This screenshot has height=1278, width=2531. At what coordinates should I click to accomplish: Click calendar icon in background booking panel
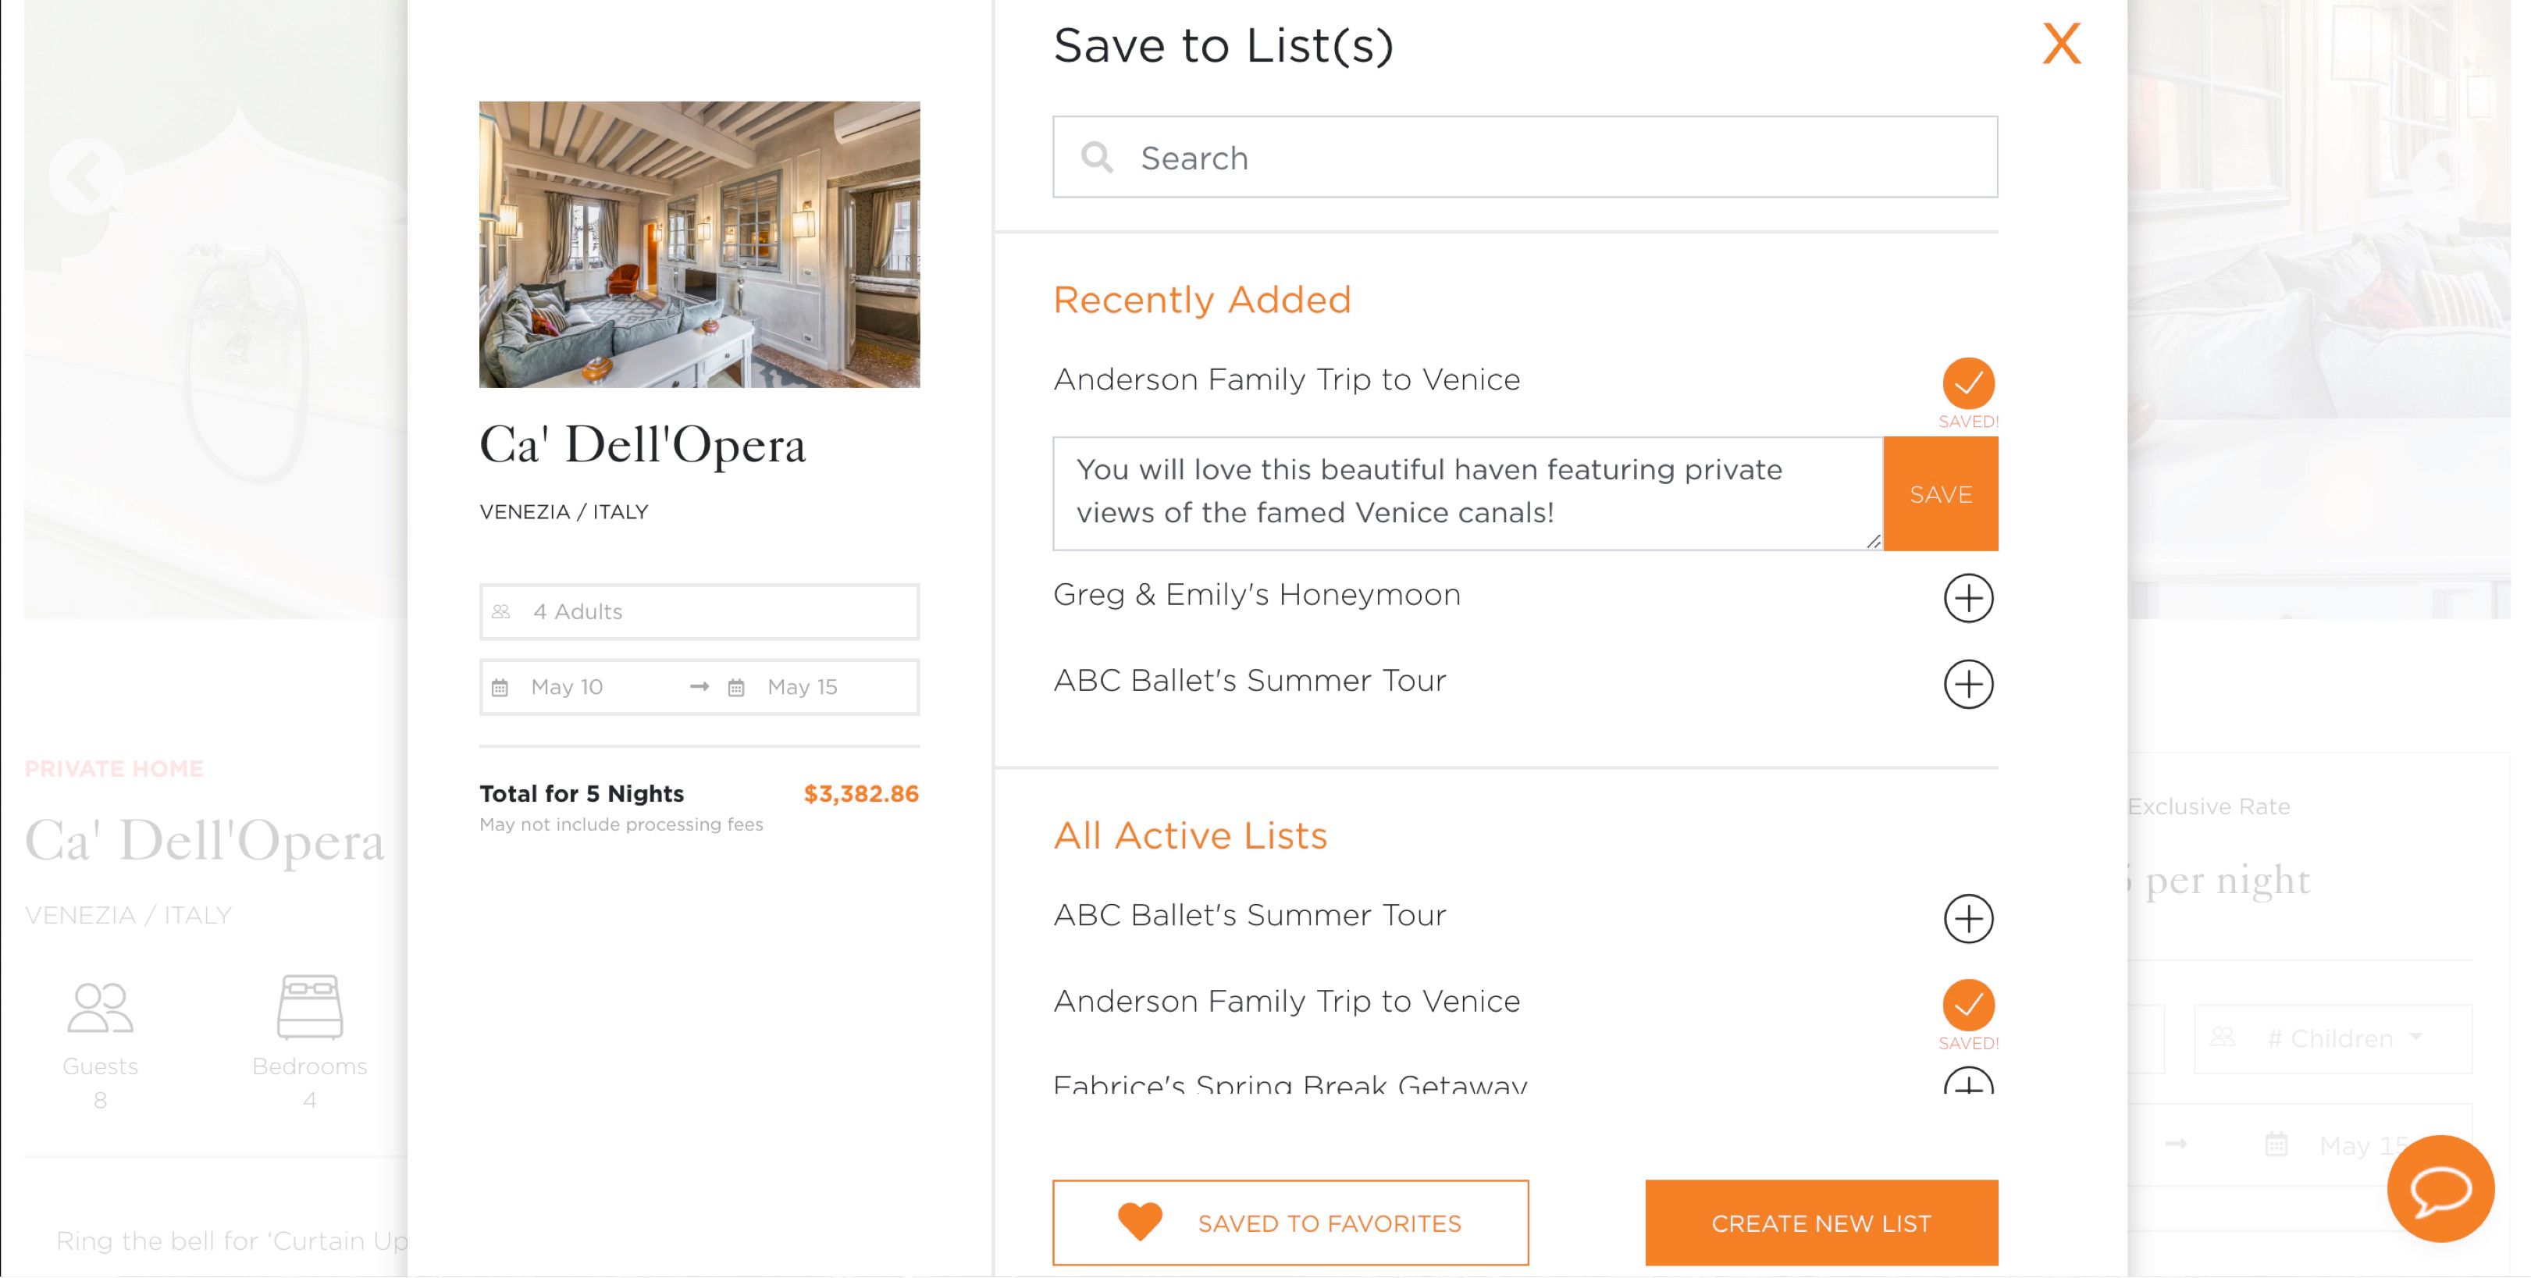2276,1145
